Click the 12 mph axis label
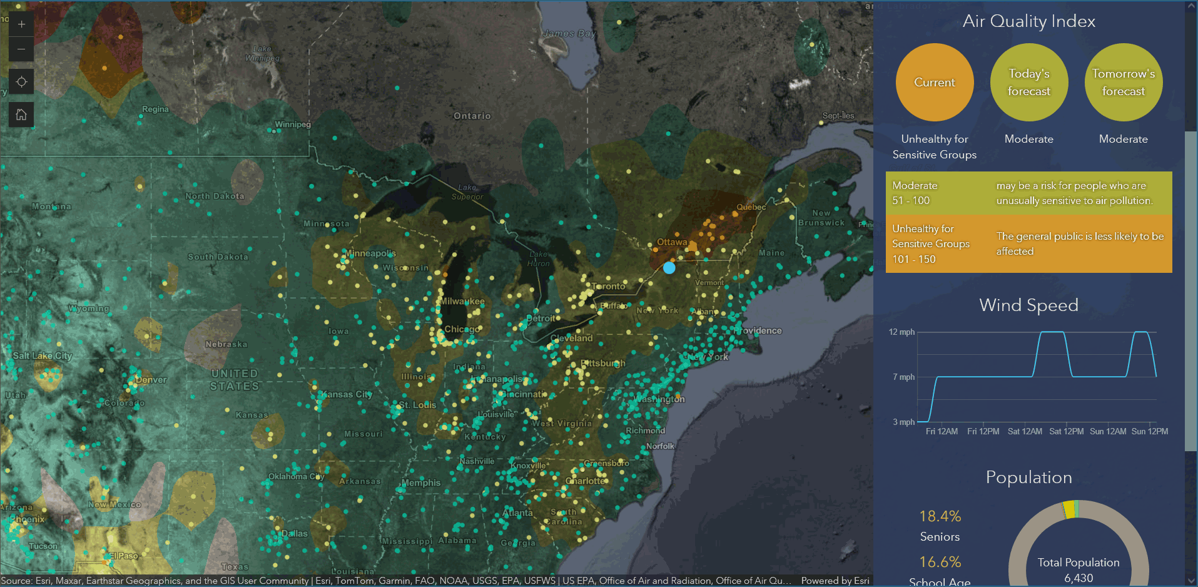The image size is (1198, 587). pyautogui.click(x=901, y=332)
